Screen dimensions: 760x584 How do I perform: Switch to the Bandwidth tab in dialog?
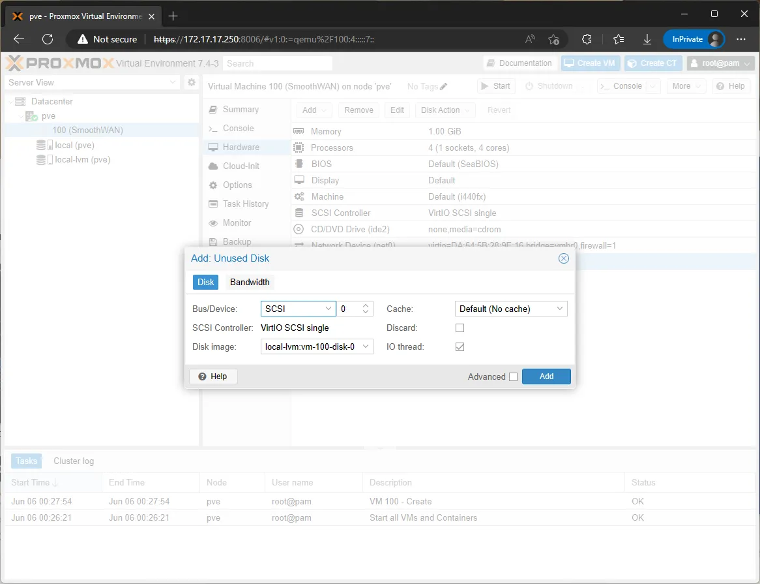pyautogui.click(x=250, y=283)
